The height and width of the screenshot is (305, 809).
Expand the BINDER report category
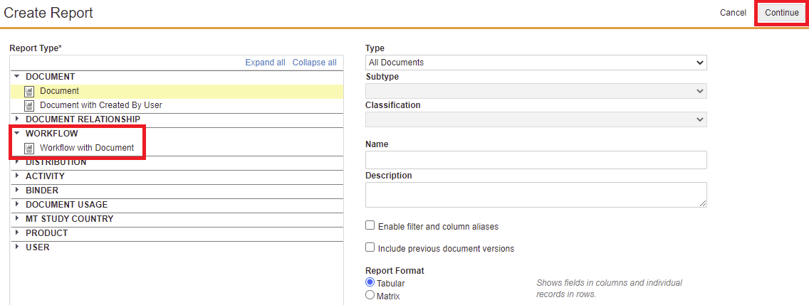(x=16, y=191)
